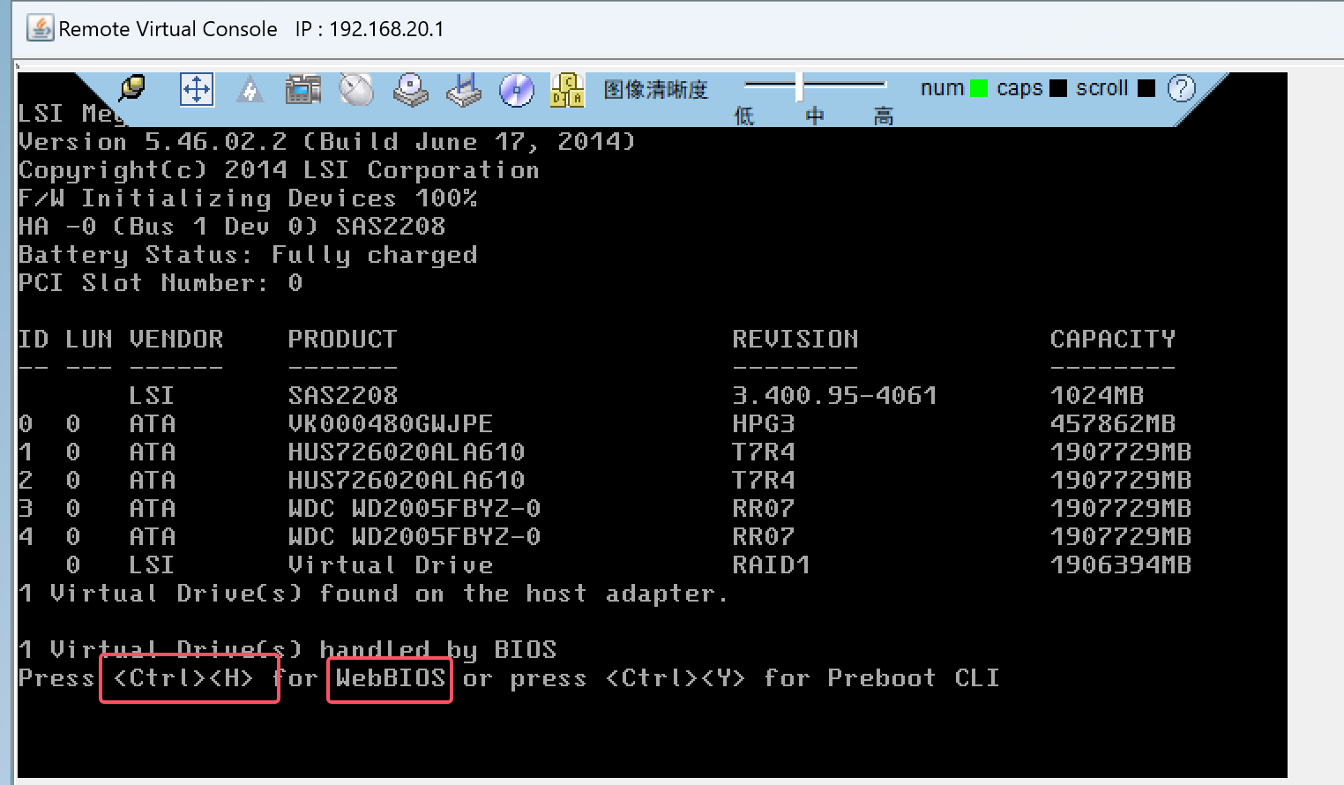Click product SAS2208 in the table
Viewport: 1344px width, 785px height.
(343, 396)
